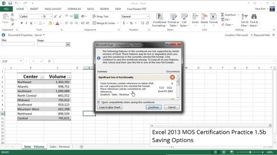Open the General number format dropdown

(x=148, y=16)
